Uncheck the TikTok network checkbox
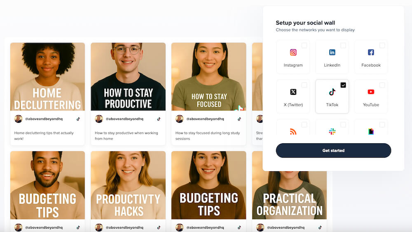Viewport: 412px width, 232px height. tap(343, 85)
